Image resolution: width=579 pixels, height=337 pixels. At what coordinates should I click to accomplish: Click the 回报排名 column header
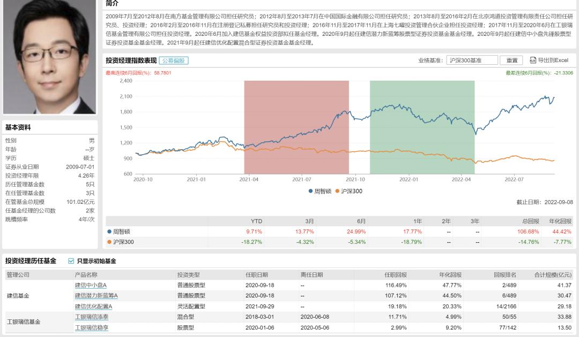tap(505, 274)
